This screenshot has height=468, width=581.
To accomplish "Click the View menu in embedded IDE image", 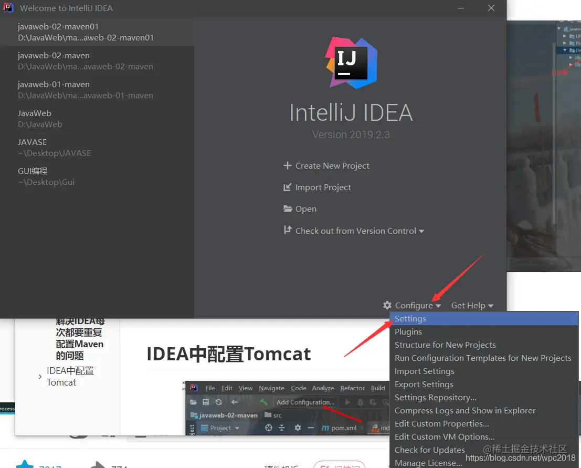I will point(245,388).
